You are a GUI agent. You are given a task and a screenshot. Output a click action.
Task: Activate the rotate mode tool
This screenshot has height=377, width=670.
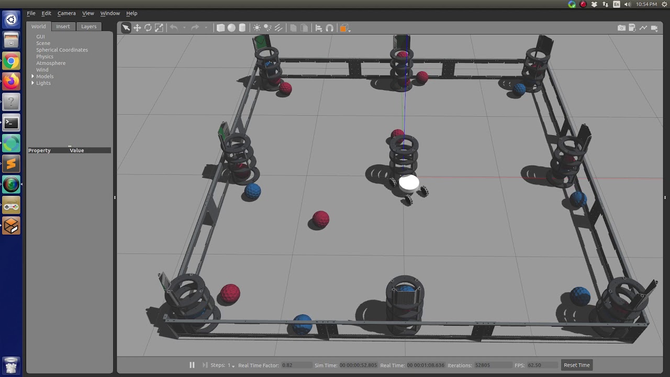click(148, 28)
